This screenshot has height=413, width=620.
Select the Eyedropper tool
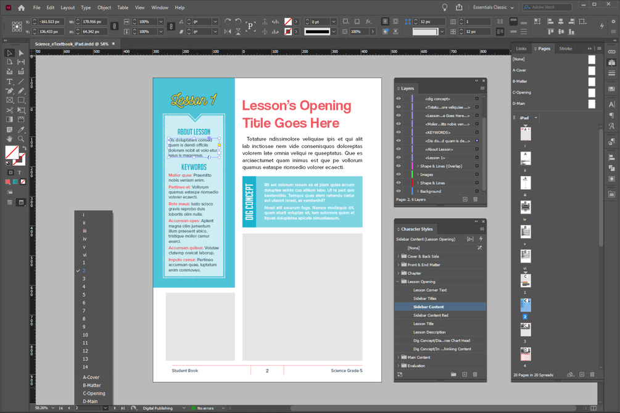pyautogui.click(x=21, y=129)
